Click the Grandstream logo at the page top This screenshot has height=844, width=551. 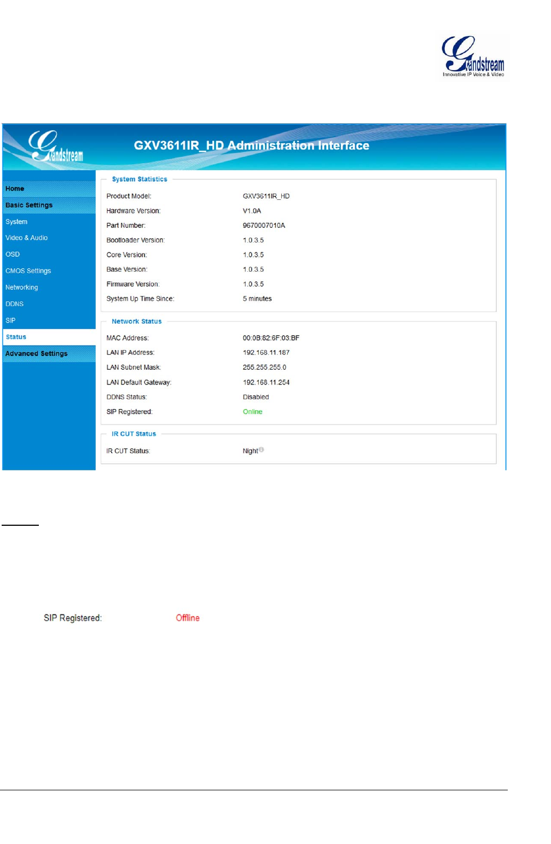[x=473, y=56]
